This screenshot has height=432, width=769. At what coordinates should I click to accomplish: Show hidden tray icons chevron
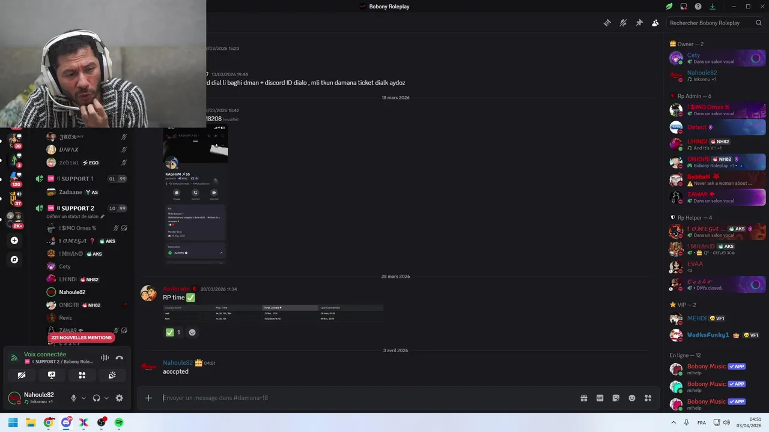click(x=673, y=422)
